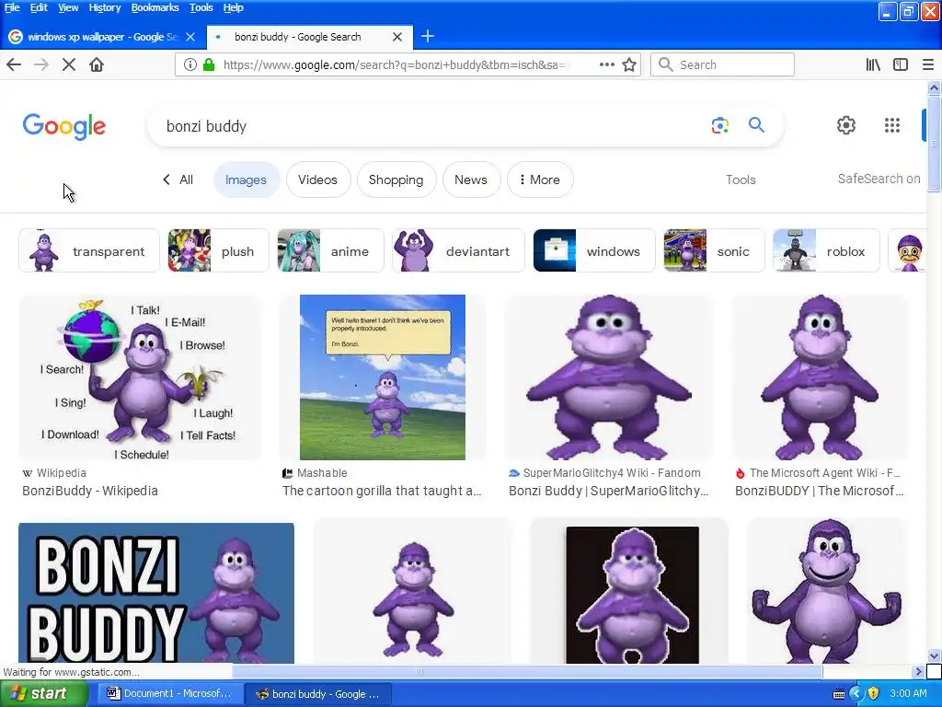
Task: Select the Images filter
Action: 246,180
